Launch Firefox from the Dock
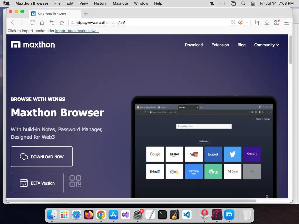299x224 pixels. [89, 215]
